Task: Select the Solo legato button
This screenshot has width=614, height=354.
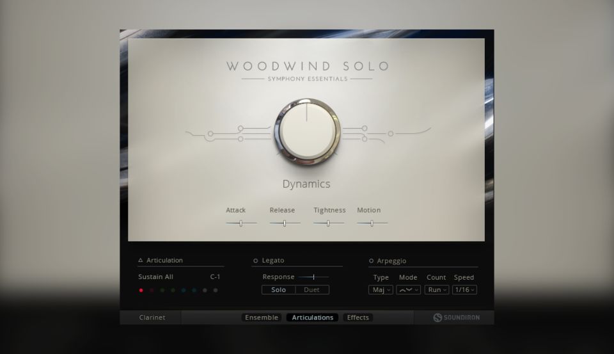Action: click(x=279, y=290)
